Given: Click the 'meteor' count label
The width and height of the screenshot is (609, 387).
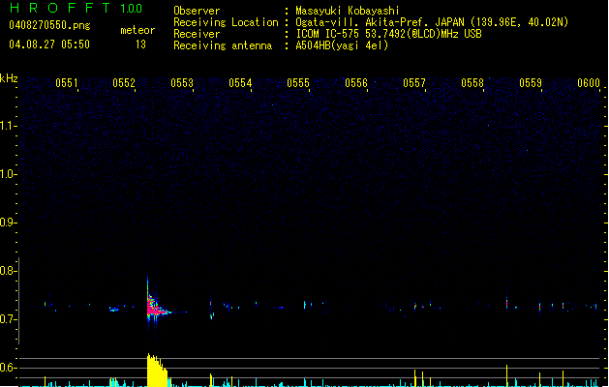Looking at the screenshot, I should pyautogui.click(x=137, y=30).
